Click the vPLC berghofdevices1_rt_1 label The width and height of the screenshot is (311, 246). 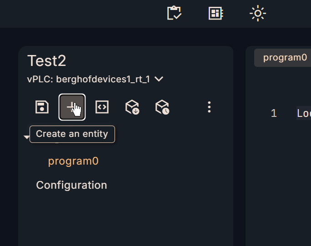tap(89, 79)
